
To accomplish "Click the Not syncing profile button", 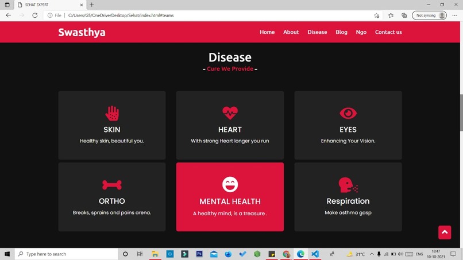I will (x=429, y=15).
